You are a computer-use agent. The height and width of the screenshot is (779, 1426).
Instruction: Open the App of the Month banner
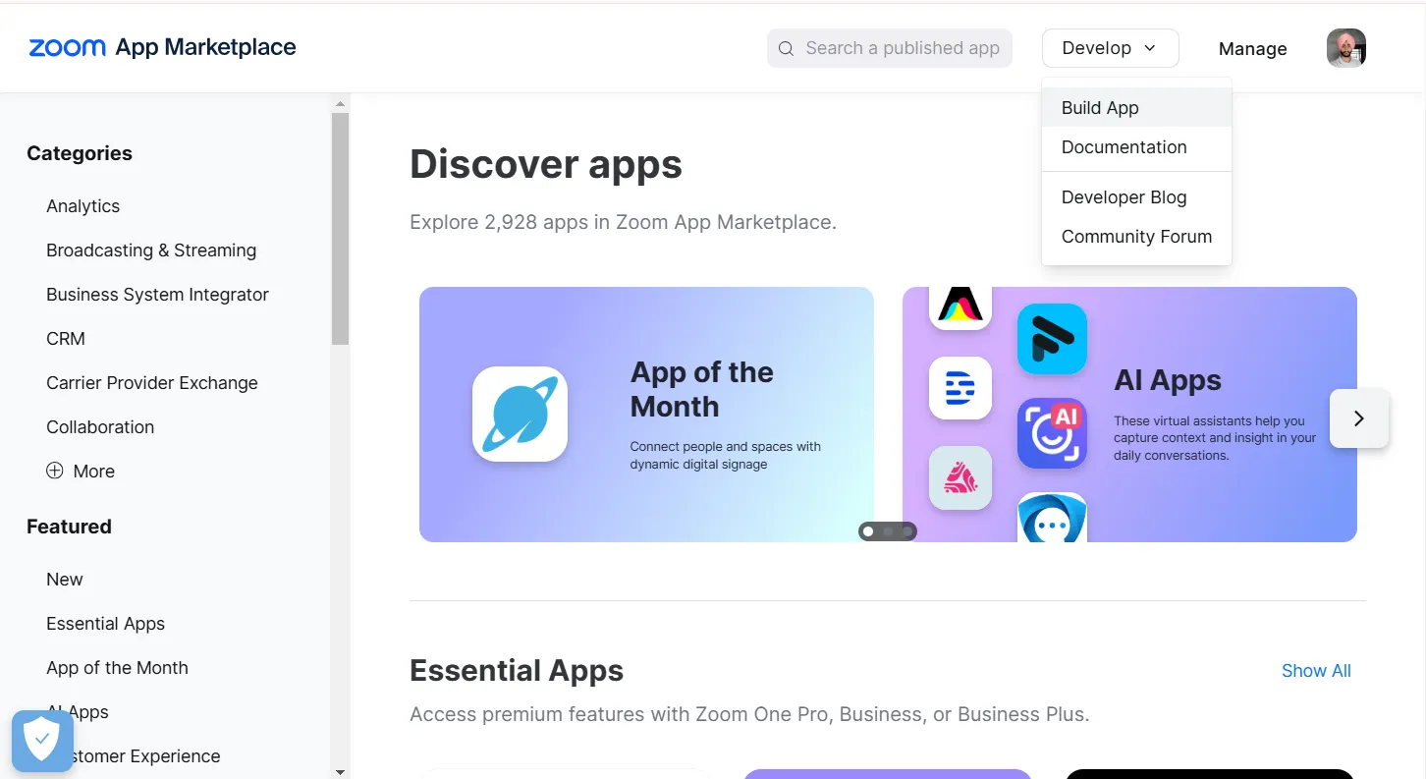[646, 415]
